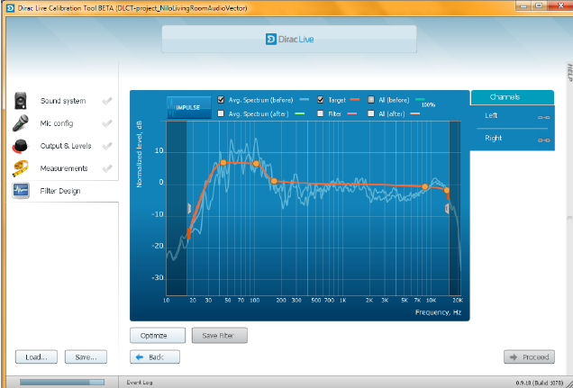This screenshot has height=388, width=573.
Task: Select target curve point near 200 Hz
Action: tap(274, 181)
